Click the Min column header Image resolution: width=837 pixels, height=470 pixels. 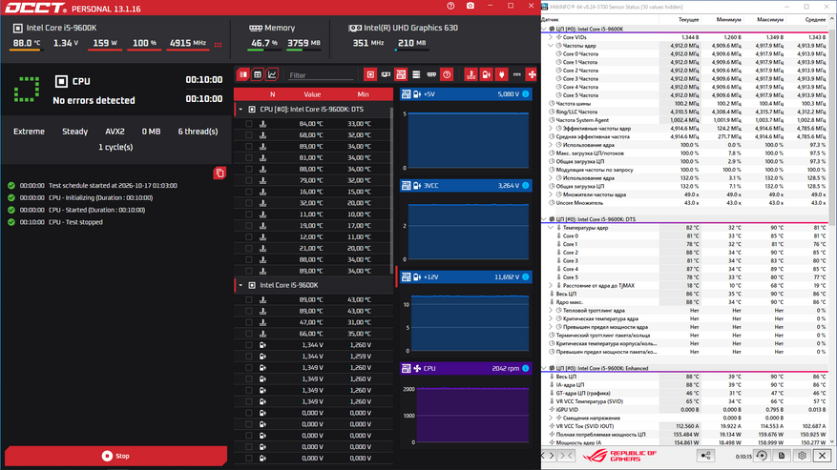coord(363,94)
